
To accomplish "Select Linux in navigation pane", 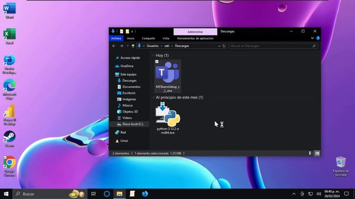I will [121, 141].
